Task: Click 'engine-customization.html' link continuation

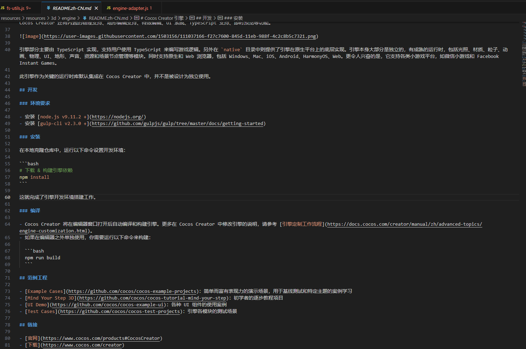Action: [53, 231]
